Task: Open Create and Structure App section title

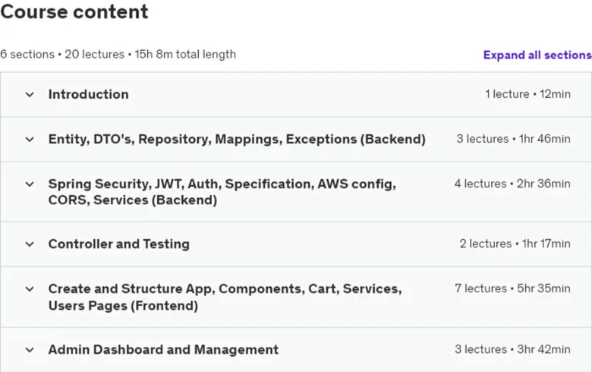Action: 225,297
